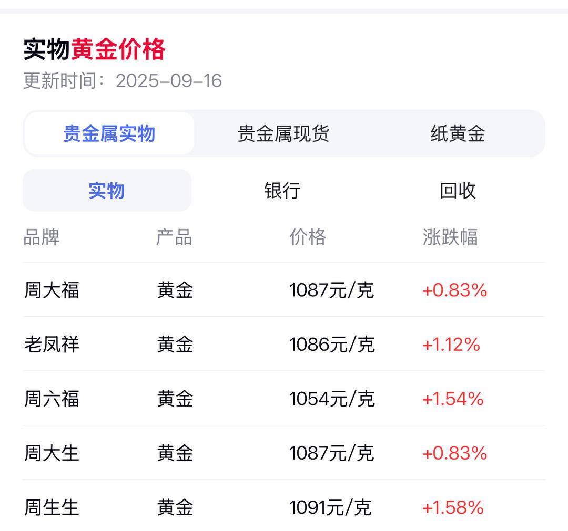Open the 周生生 brand entry

point(52,507)
